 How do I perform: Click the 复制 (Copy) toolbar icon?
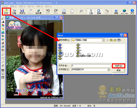[64, 11]
